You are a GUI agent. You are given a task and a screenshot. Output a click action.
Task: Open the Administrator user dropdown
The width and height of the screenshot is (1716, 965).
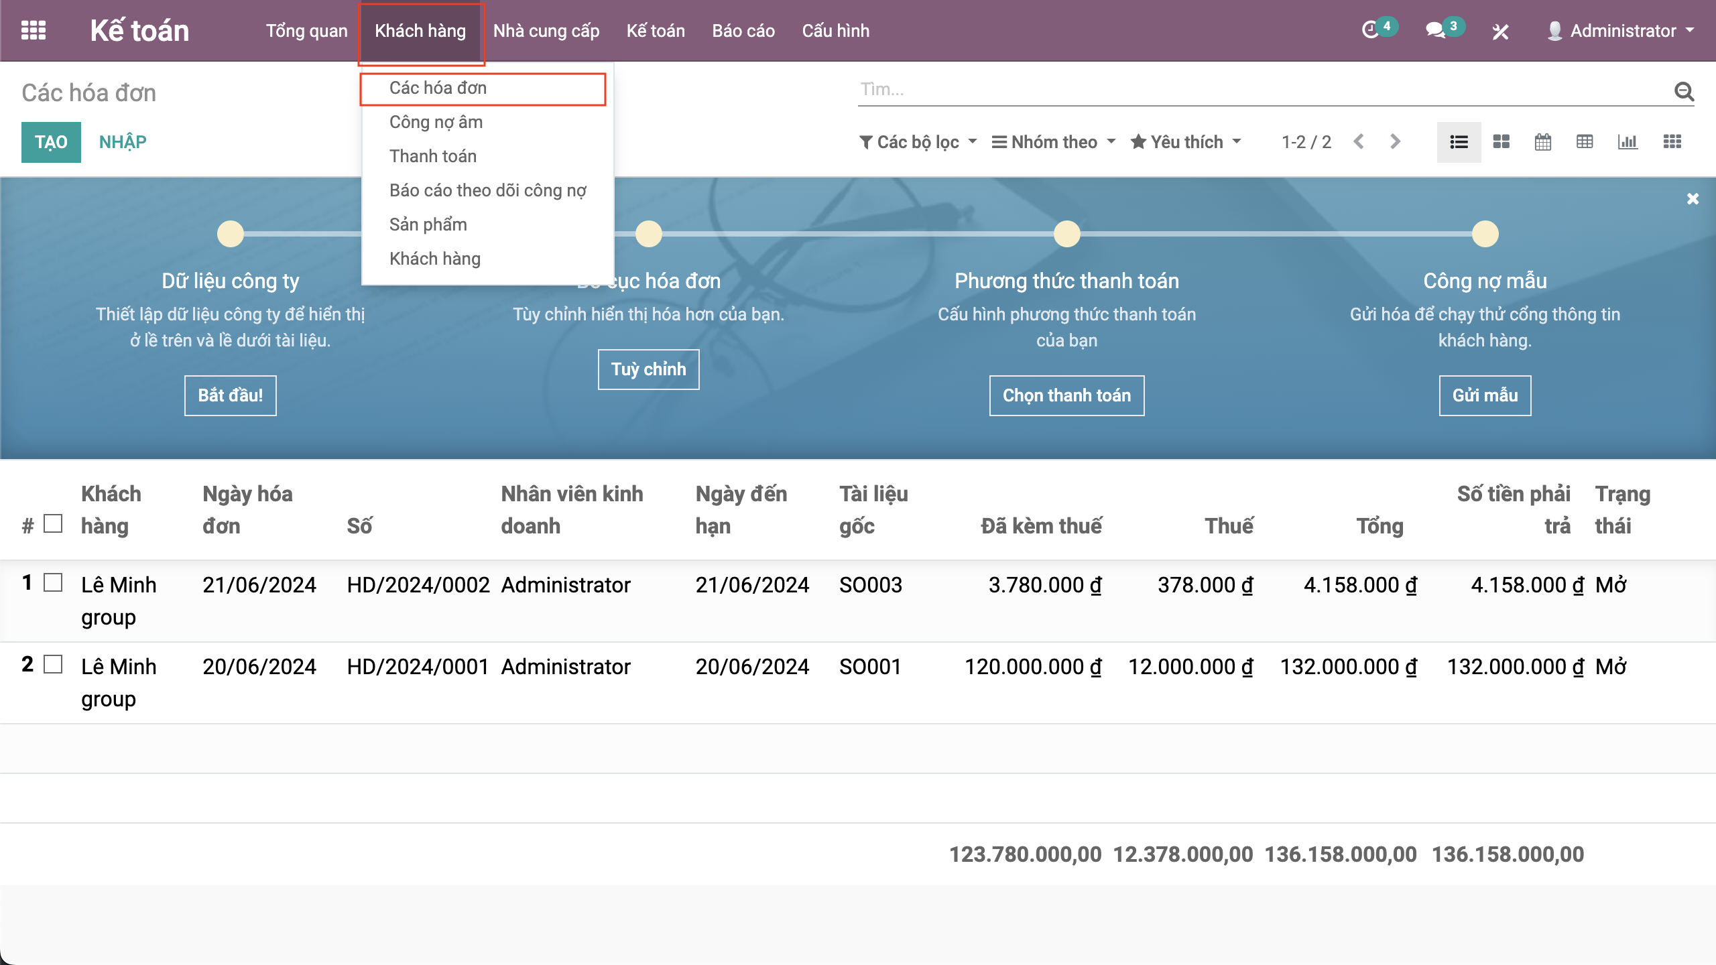(1621, 31)
